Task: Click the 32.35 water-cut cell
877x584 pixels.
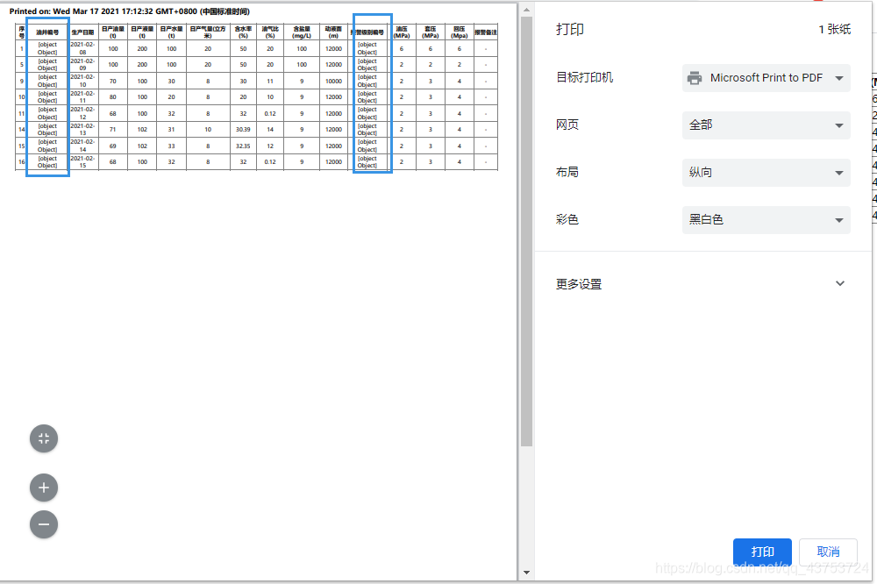Action: pyautogui.click(x=243, y=146)
